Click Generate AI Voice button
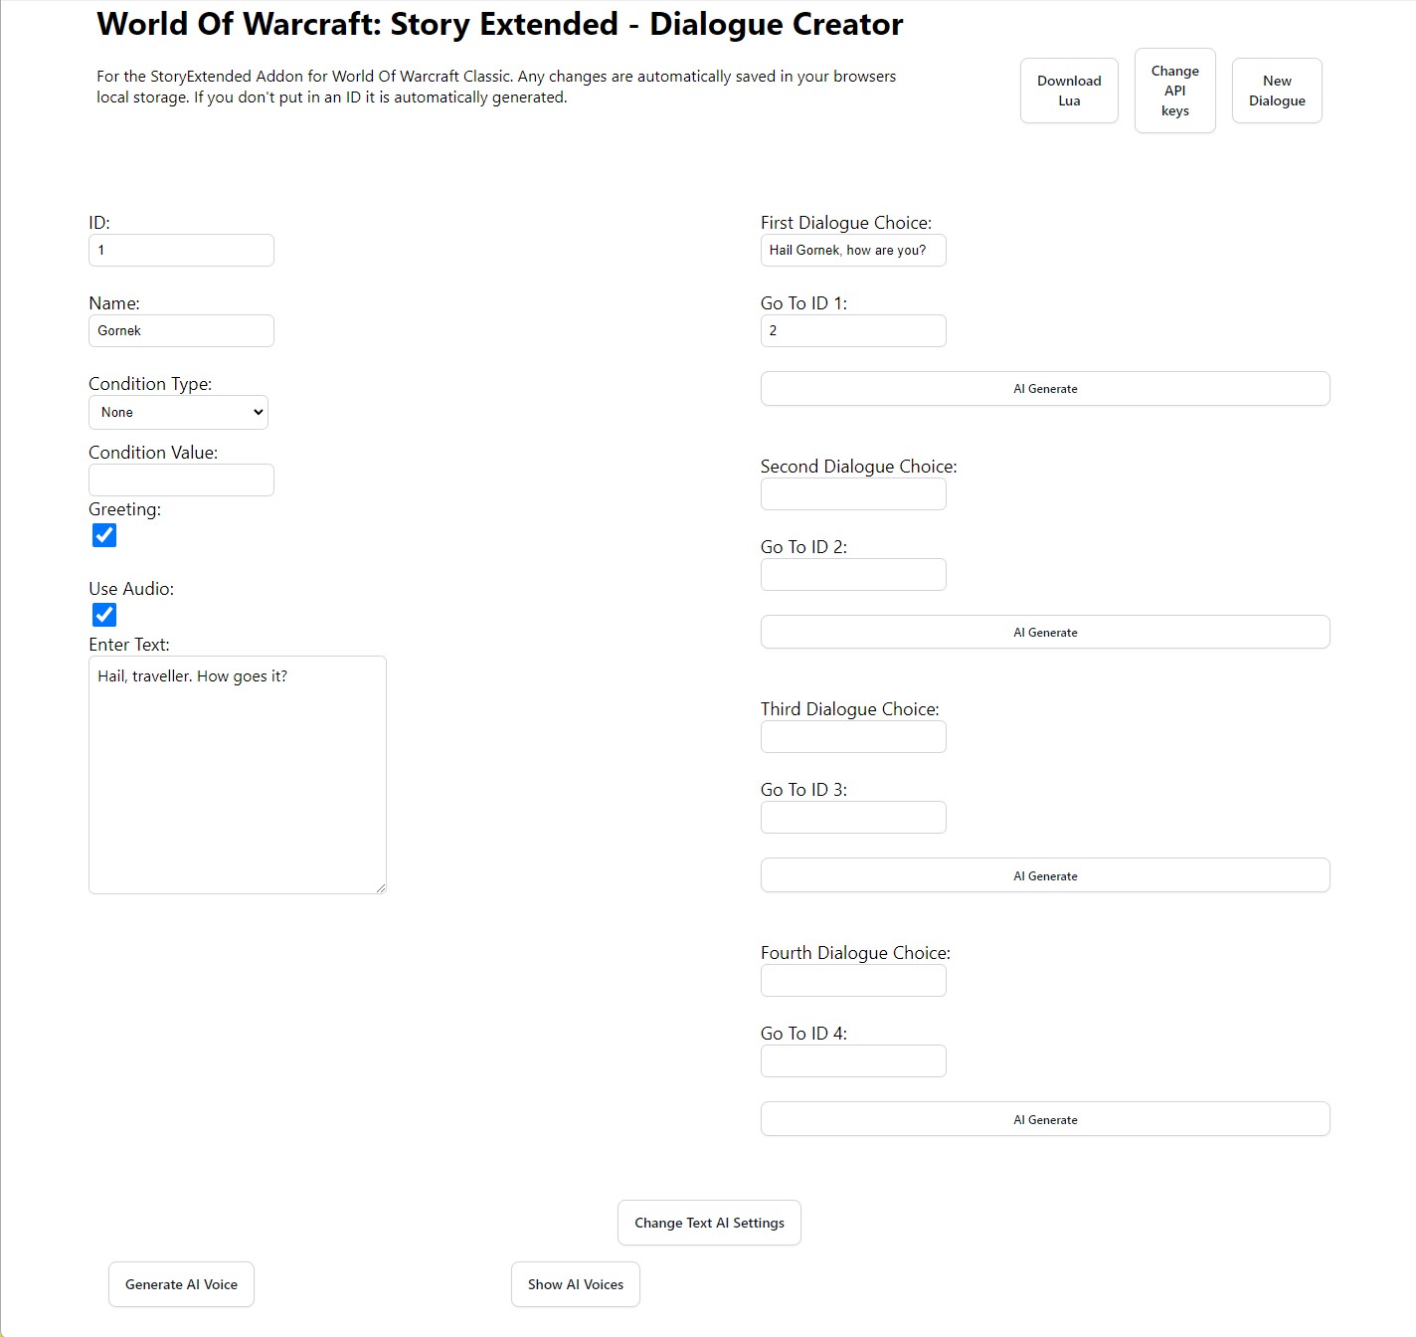The height and width of the screenshot is (1337, 1416). click(181, 1284)
